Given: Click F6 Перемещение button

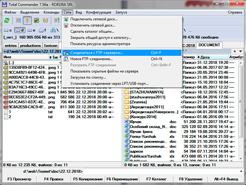Looking at the screenshot, I should click(122, 179).
